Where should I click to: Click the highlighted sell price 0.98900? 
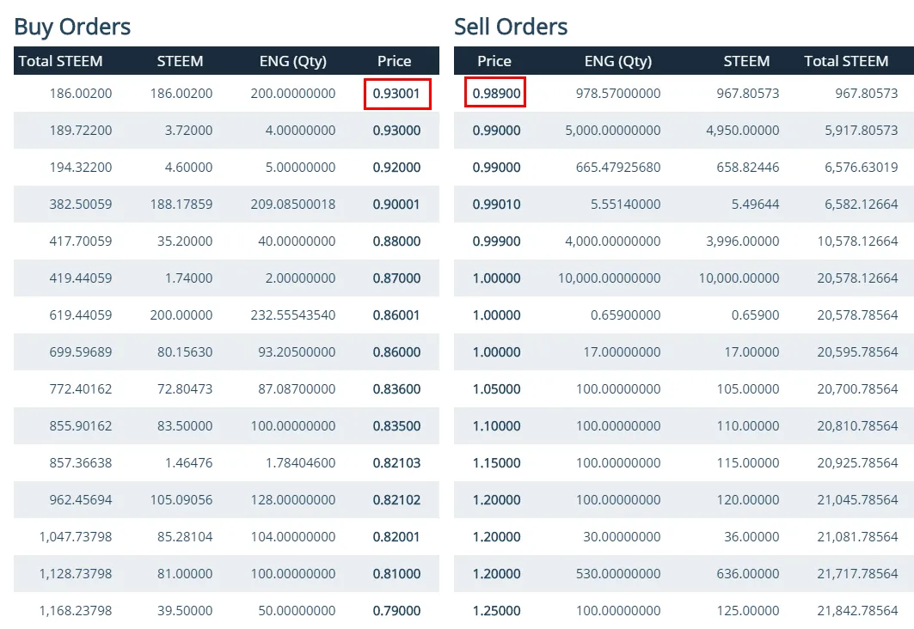click(495, 94)
